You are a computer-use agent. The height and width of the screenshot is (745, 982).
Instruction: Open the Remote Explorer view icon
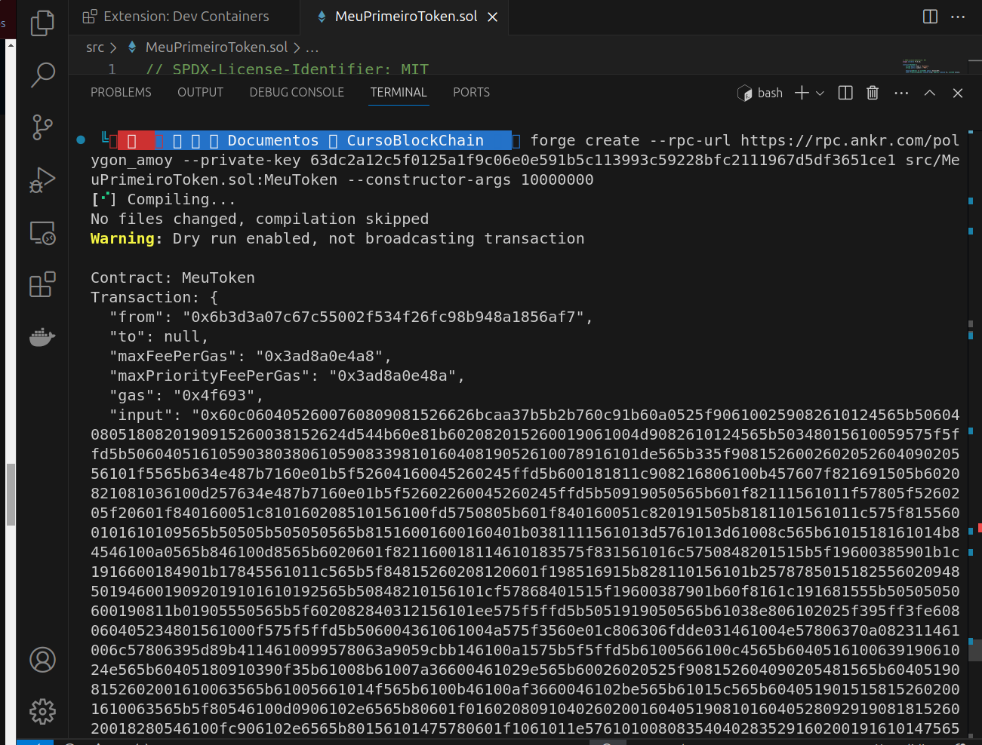pos(42,232)
